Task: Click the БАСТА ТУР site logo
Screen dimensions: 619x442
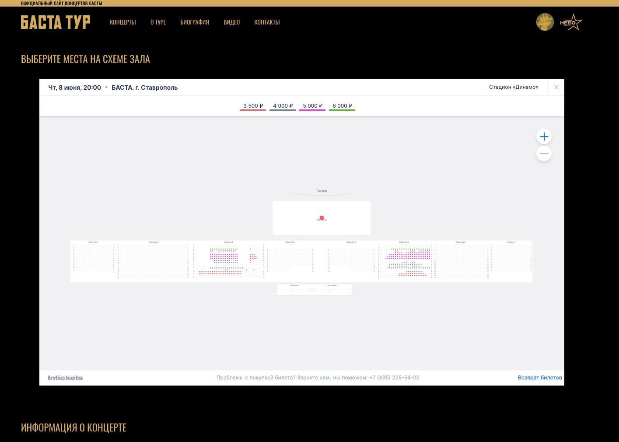Action: (x=56, y=22)
